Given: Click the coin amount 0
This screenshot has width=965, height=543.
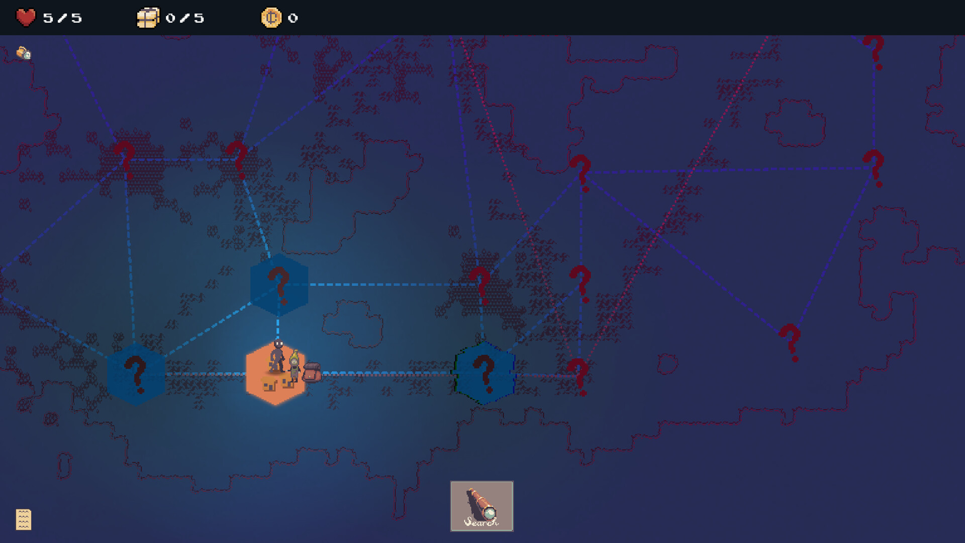Looking at the screenshot, I should point(293,19).
